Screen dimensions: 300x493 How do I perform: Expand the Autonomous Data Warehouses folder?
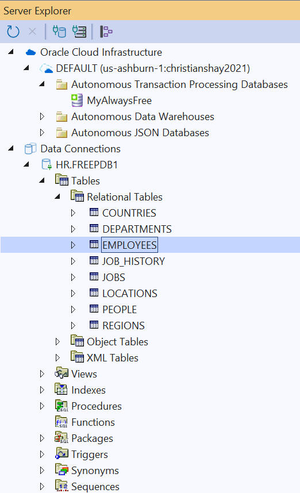tap(42, 117)
